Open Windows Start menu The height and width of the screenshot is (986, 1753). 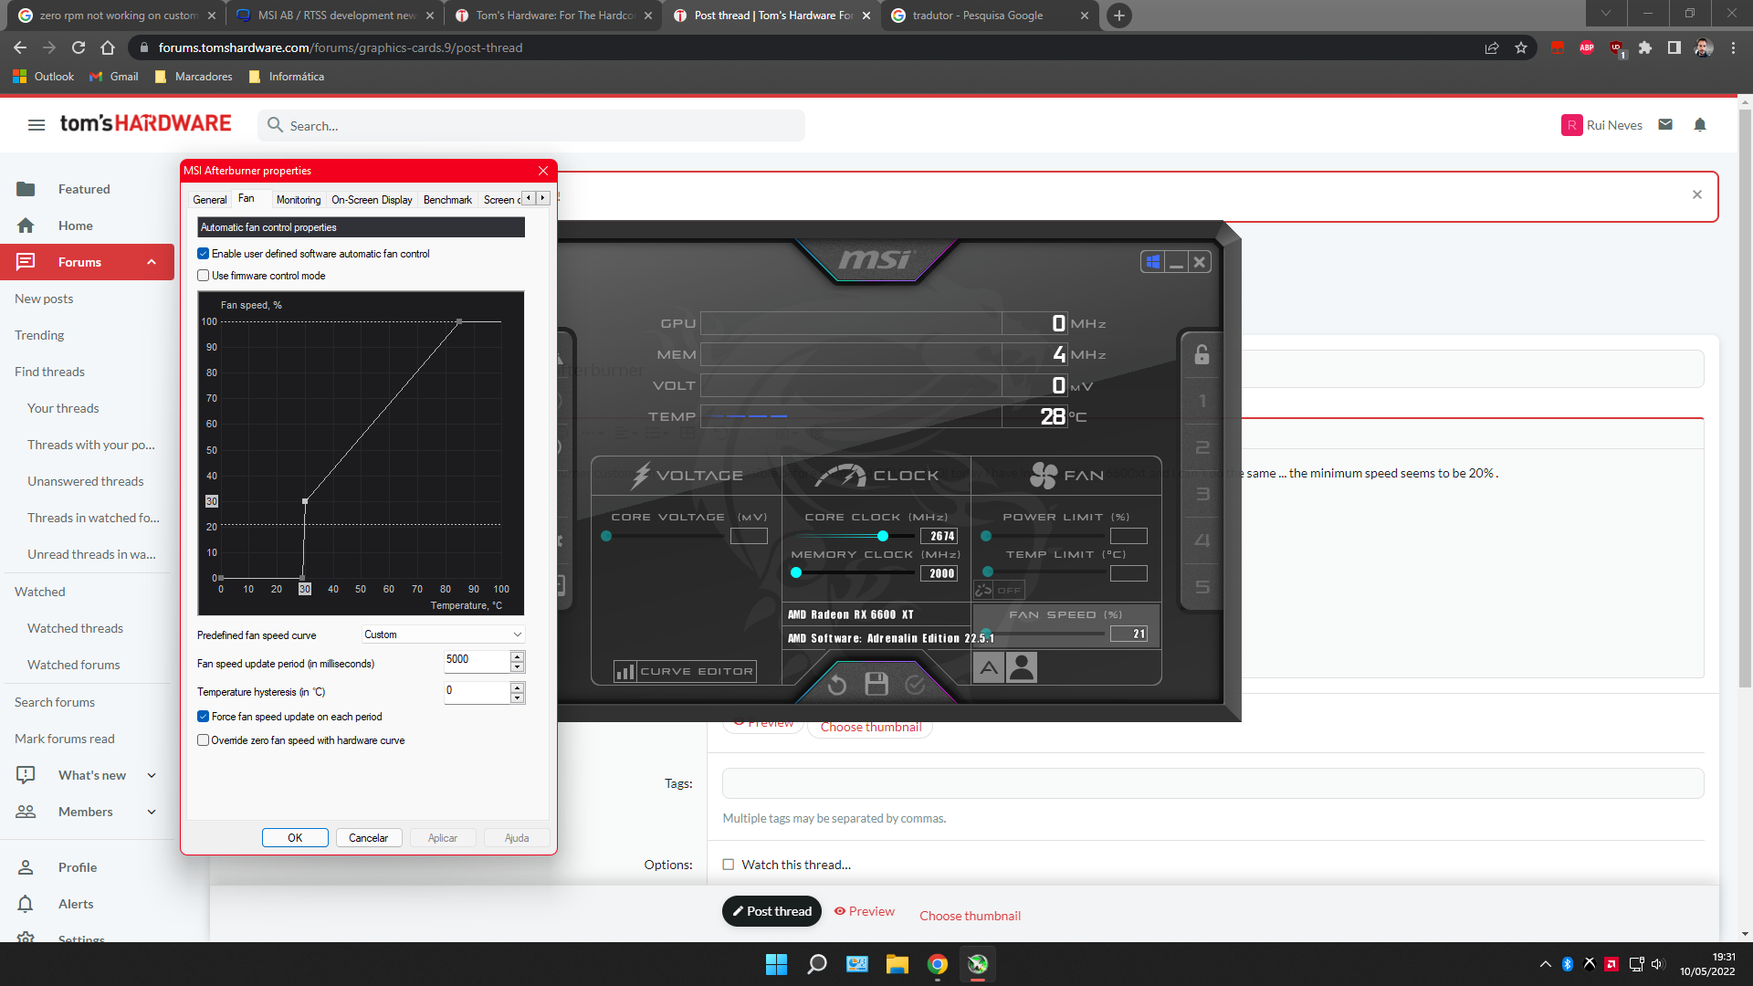click(776, 964)
